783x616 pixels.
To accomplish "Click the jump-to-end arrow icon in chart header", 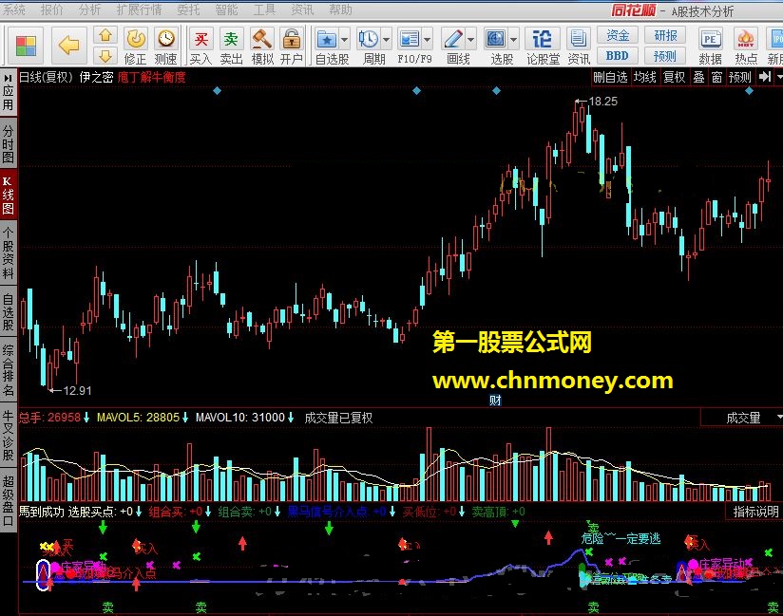I will coord(765,77).
